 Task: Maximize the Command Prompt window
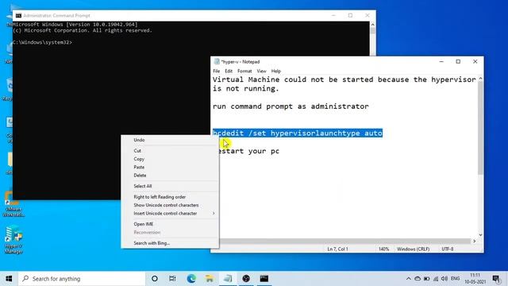pos(350,15)
